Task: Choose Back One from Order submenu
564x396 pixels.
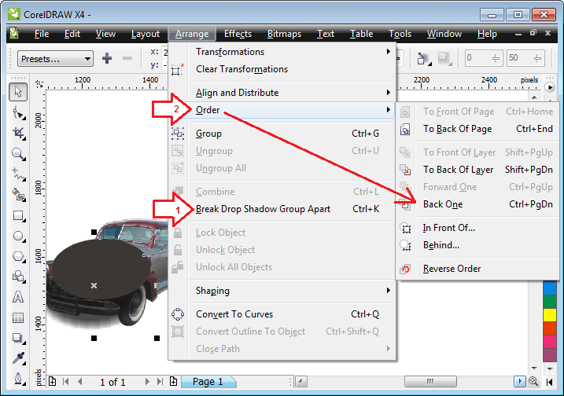Action: tap(443, 204)
